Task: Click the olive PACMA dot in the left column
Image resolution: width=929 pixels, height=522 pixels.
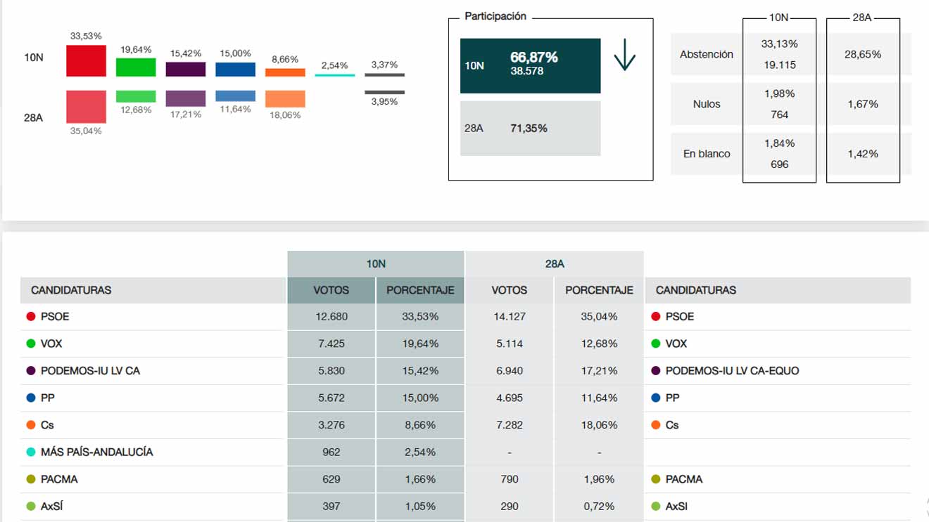Action: click(31, 479)
